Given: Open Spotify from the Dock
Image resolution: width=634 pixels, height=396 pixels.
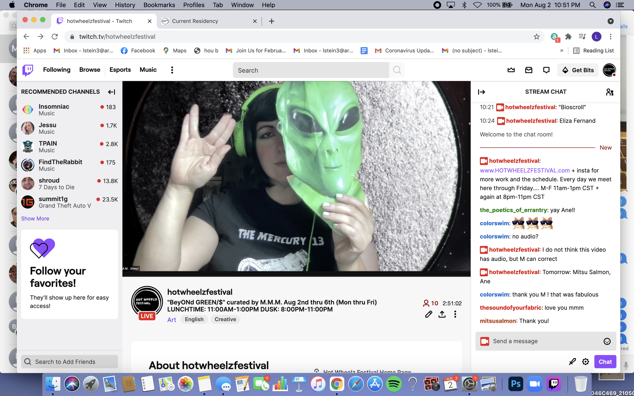Looking at the screenshot, I should coord(394,384).
